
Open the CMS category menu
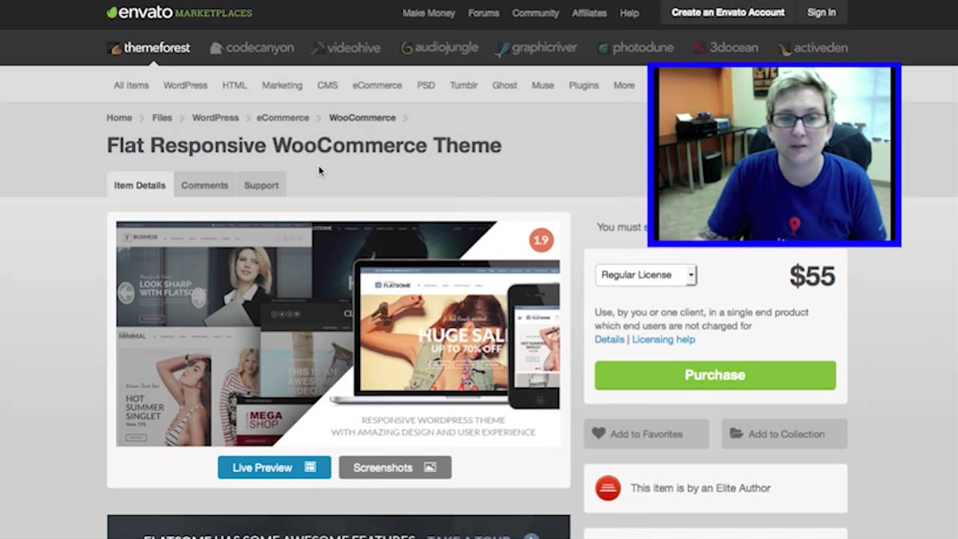[327, 85]
